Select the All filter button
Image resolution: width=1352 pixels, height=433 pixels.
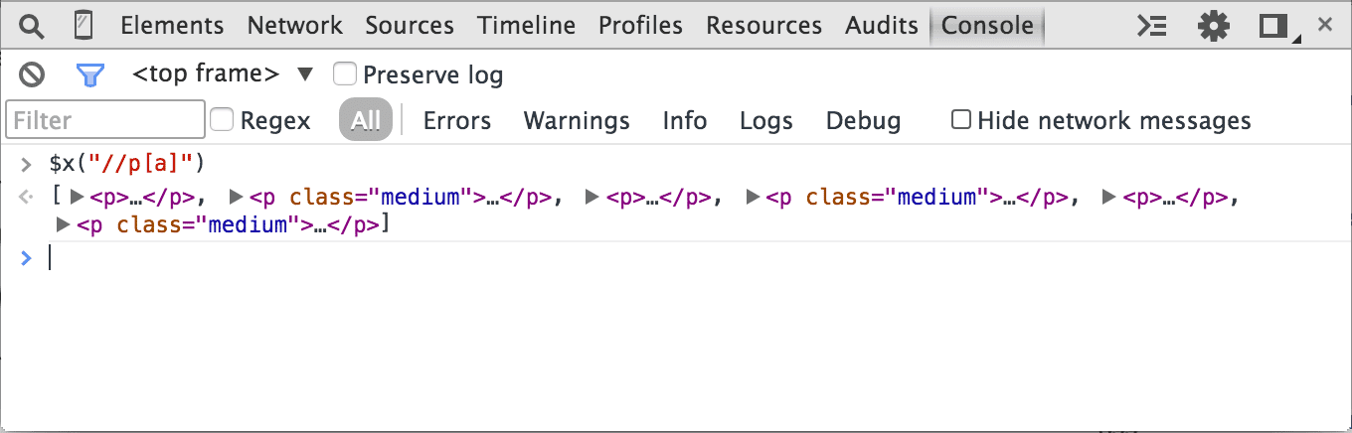366,121
